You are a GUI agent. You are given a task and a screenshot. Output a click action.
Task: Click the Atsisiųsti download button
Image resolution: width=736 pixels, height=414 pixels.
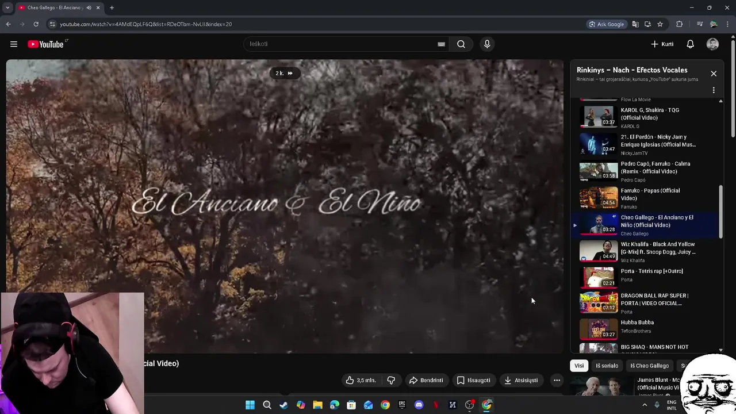(521, 380)
